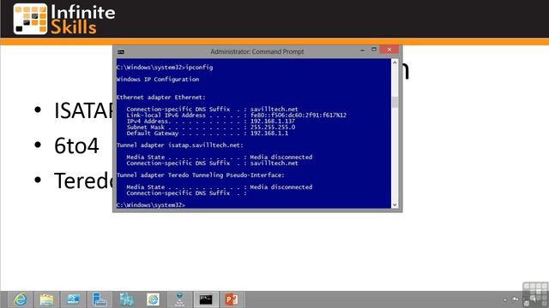Open the servers-style icon after Server Manager
This screenshot has height=308, width=549.
(x=126, y=299)
